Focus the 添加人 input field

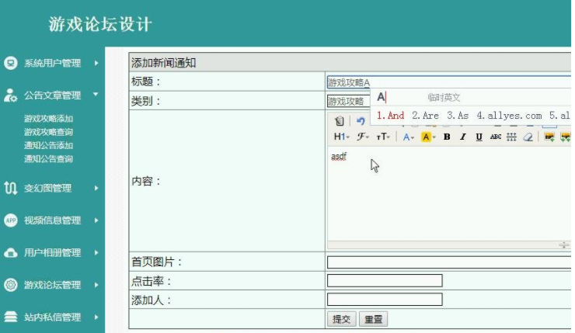tap(385, 300)
